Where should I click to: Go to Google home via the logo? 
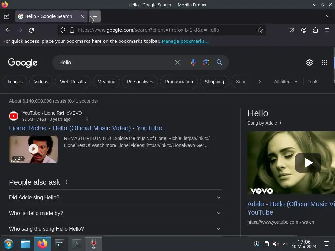click(x=23, y=63)
